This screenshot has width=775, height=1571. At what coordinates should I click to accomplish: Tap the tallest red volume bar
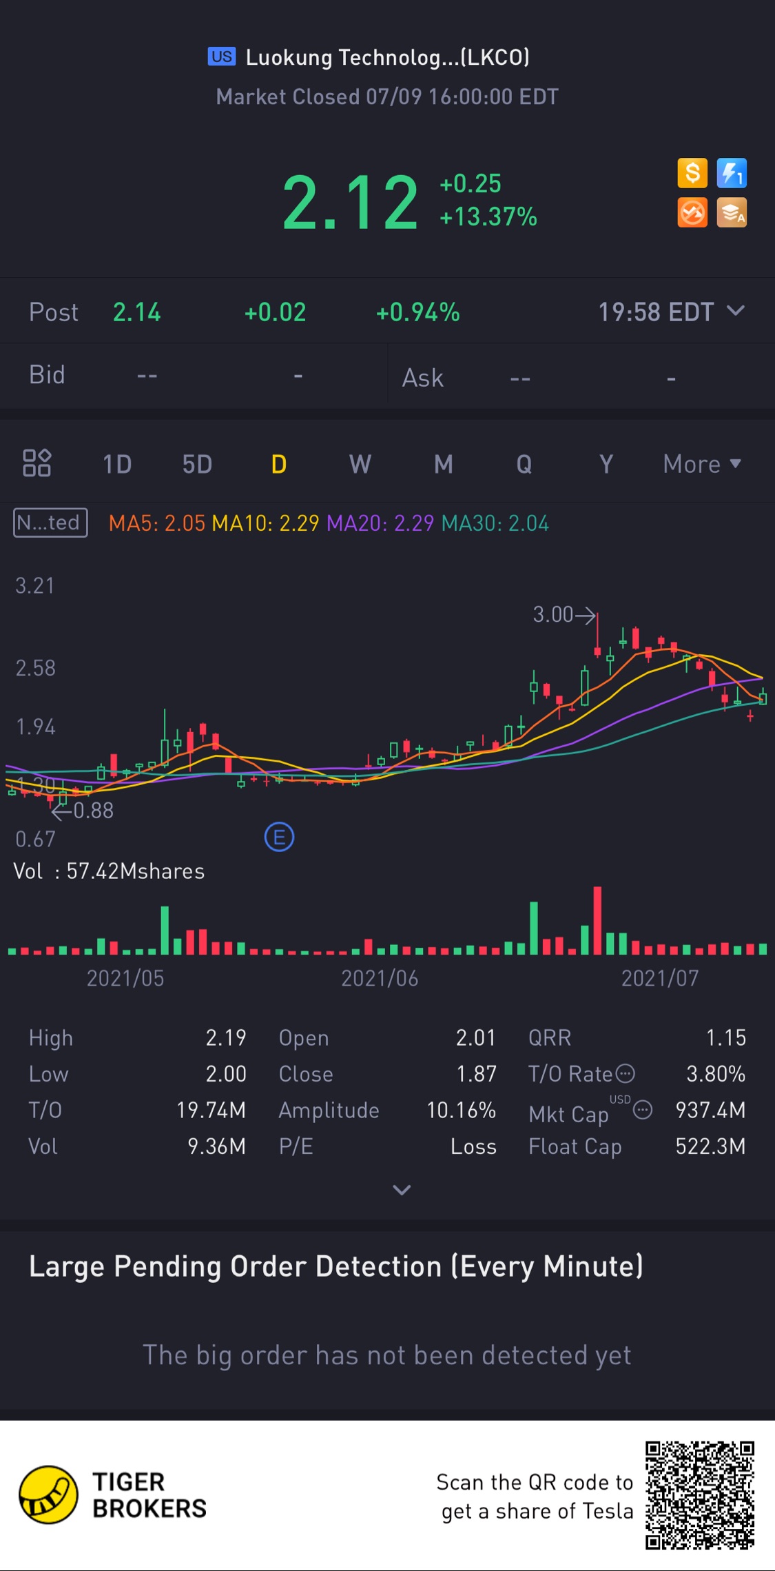597,920
